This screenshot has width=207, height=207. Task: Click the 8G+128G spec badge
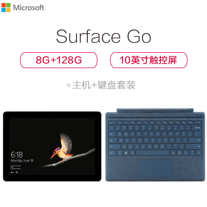(58, 60)
